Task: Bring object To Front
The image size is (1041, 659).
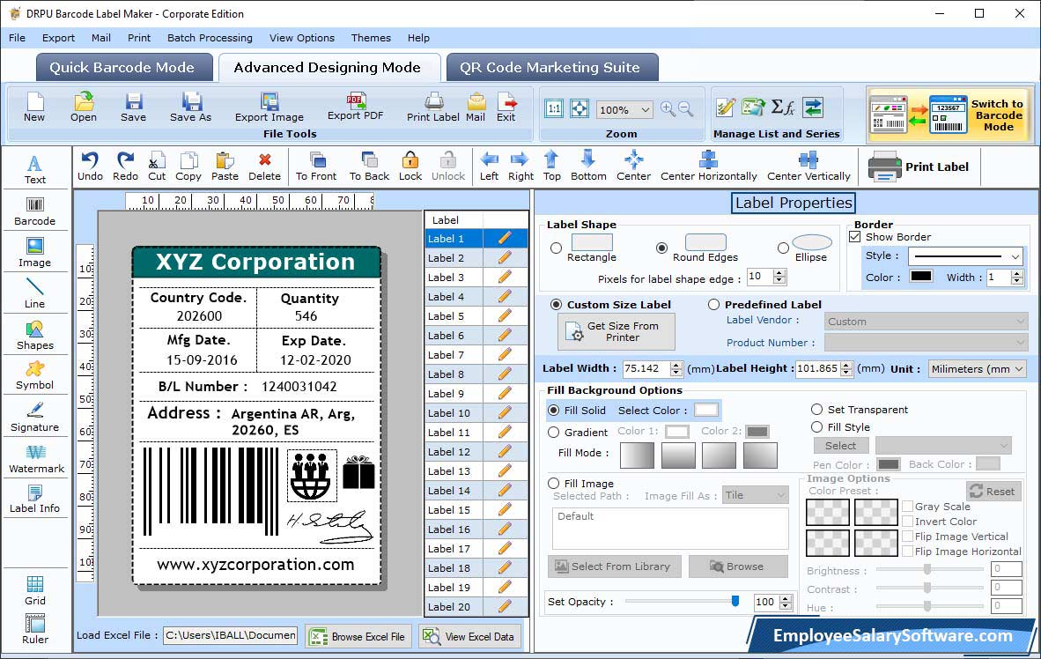Action: (x=316, y=167)
